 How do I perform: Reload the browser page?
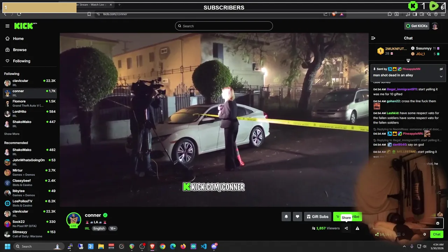[x=19, y=14]
